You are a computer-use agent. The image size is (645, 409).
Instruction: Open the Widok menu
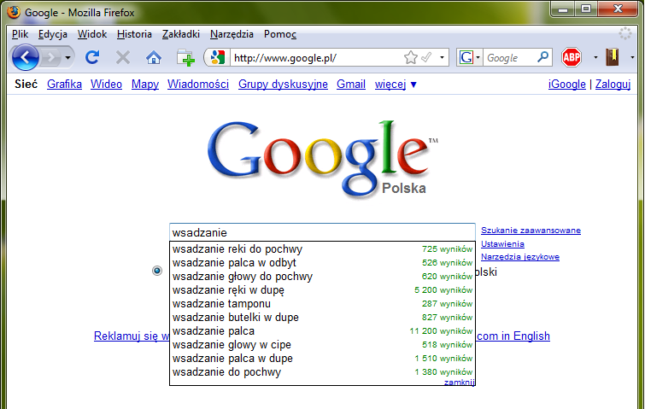click(x=92, y=34)
